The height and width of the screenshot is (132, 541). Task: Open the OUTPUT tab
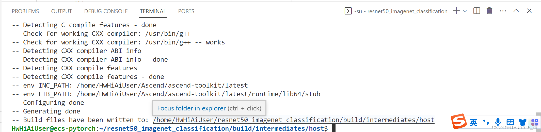pyautogui.click(x=61, y=11)
